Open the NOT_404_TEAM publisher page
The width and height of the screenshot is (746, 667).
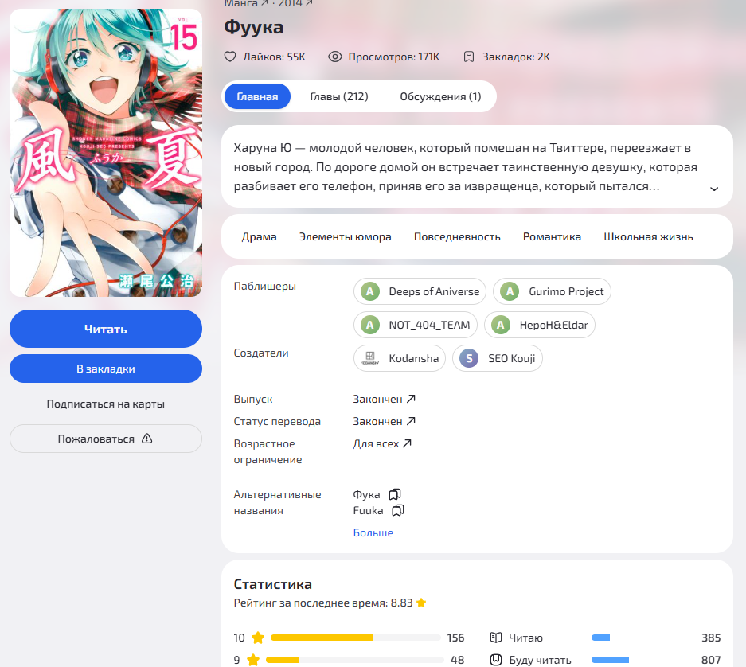(416, 325)
